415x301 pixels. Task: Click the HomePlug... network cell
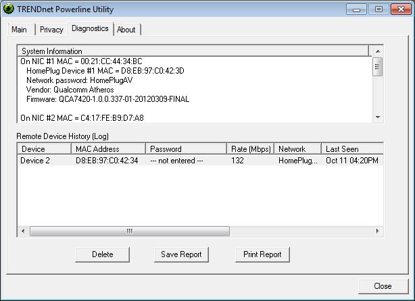tap(298, 161)
